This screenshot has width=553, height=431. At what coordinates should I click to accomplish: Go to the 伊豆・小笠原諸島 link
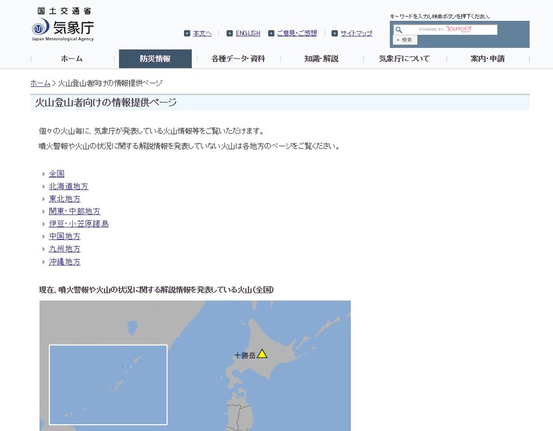click(79, 224)
